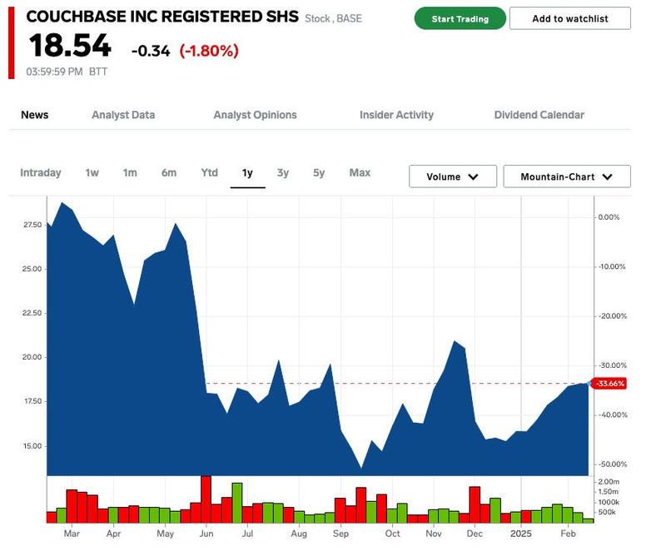Click the 17.50 price axis label
Image resolution: width=666 pixels, height=551 pixels.
(32, 401)
